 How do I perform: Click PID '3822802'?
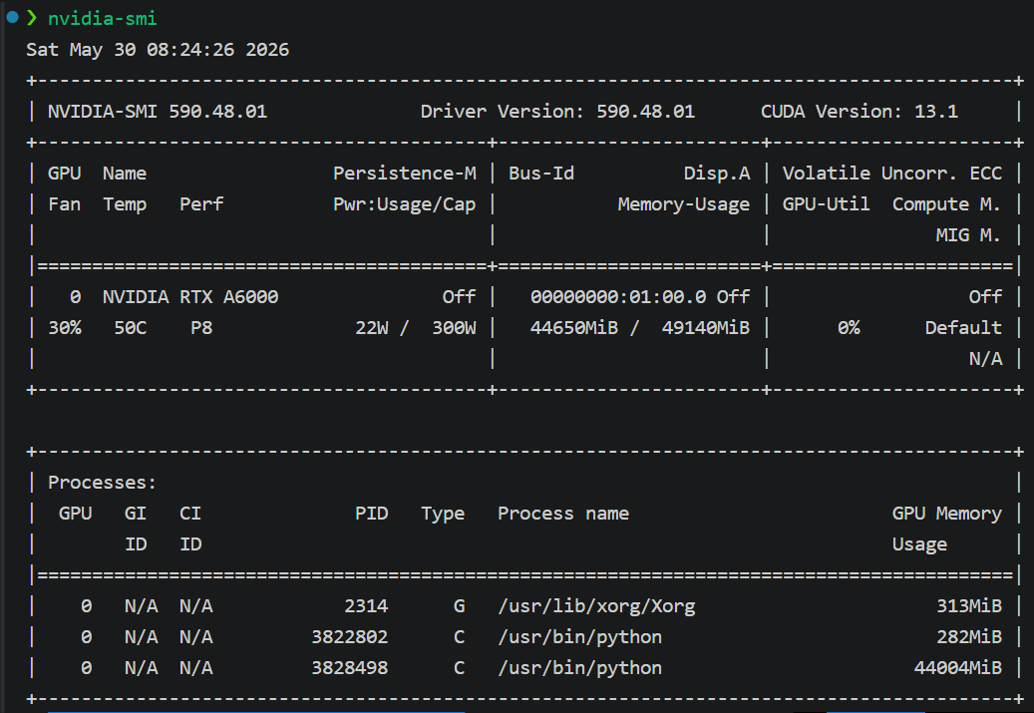point(350,637)
